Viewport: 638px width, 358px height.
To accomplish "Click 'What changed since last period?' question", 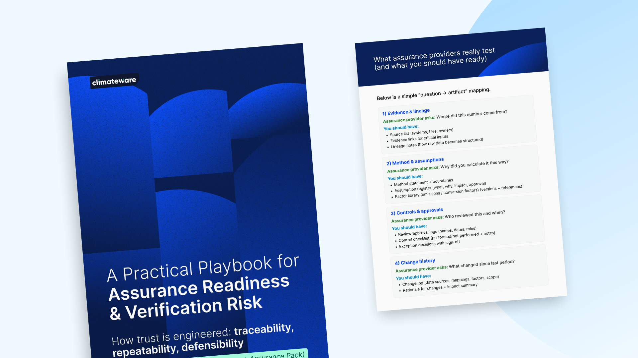I will tap(481, 264).
